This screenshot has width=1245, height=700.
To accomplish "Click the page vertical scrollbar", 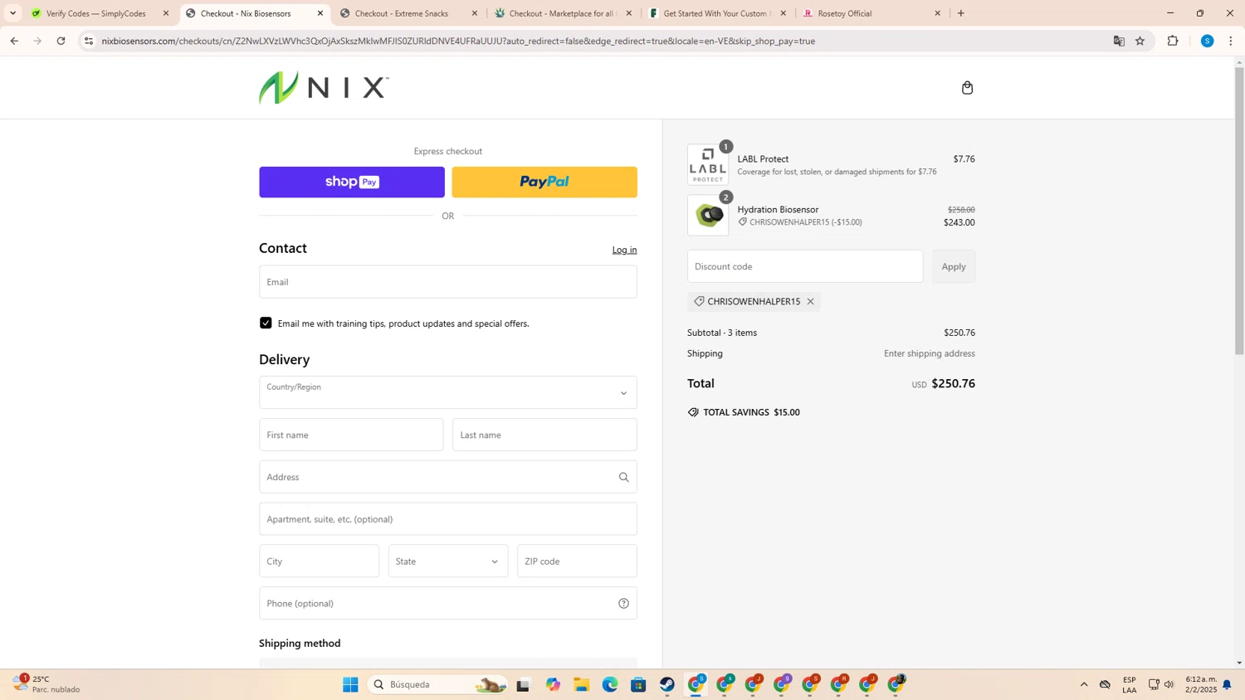I will tap(1239, 211).
